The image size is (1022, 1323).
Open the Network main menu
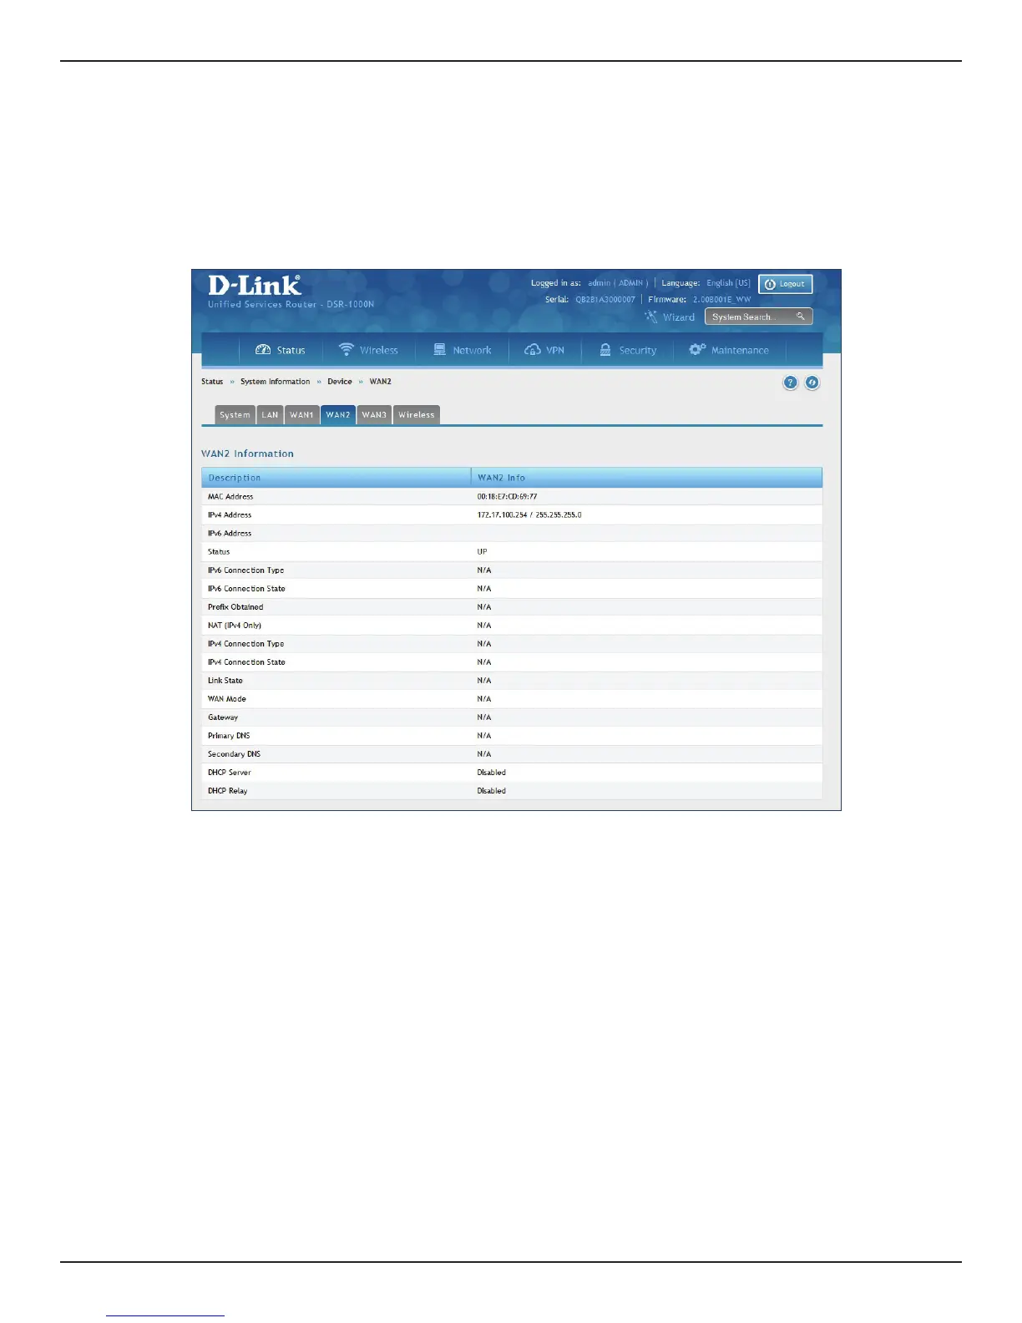(x=462, y=350)
